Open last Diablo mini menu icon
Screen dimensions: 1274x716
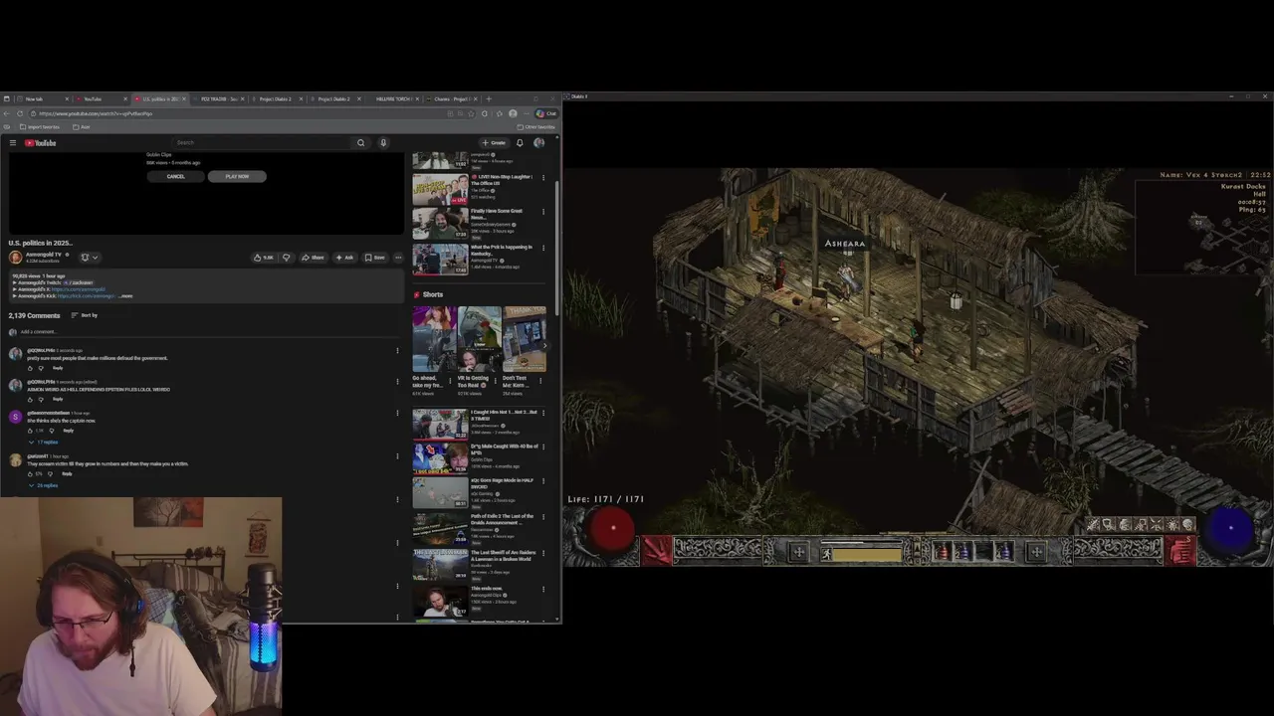[1187, 525]
